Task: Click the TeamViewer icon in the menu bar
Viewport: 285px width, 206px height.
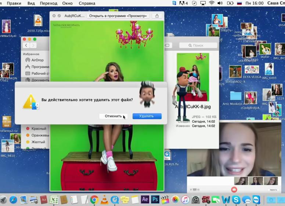Action: [x=174, y=3]
